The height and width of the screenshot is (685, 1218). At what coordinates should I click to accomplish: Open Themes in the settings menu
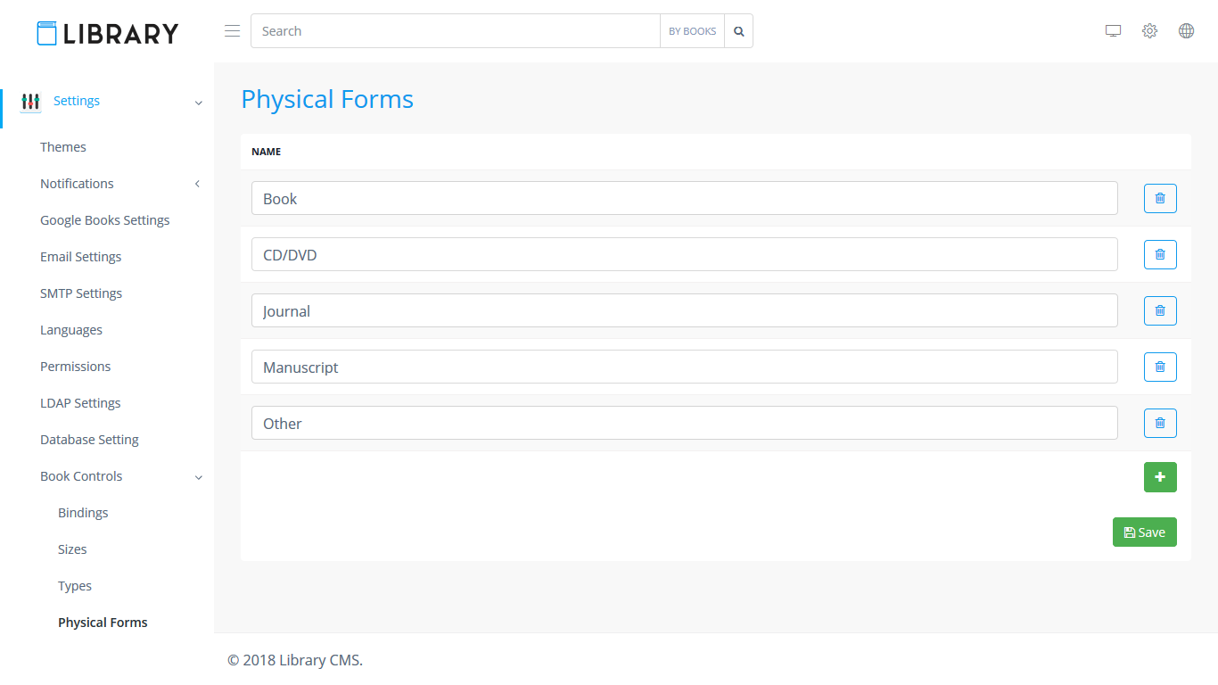coord(63,147)
